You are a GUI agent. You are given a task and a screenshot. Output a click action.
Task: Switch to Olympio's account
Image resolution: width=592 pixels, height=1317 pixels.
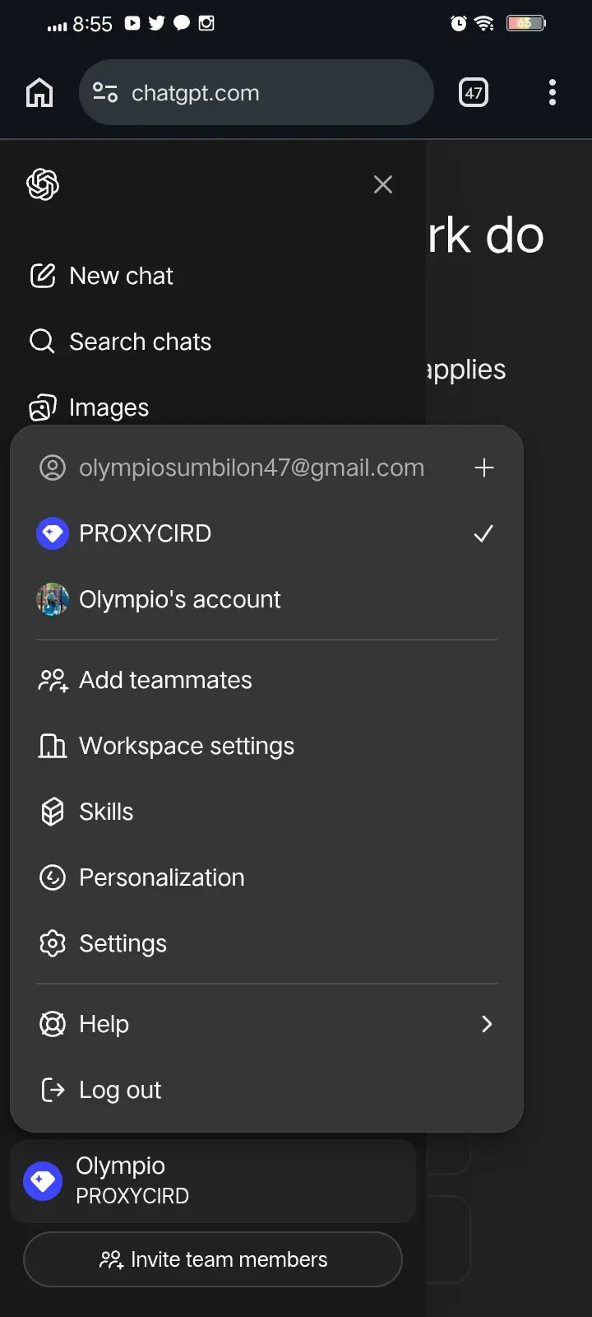266,599
